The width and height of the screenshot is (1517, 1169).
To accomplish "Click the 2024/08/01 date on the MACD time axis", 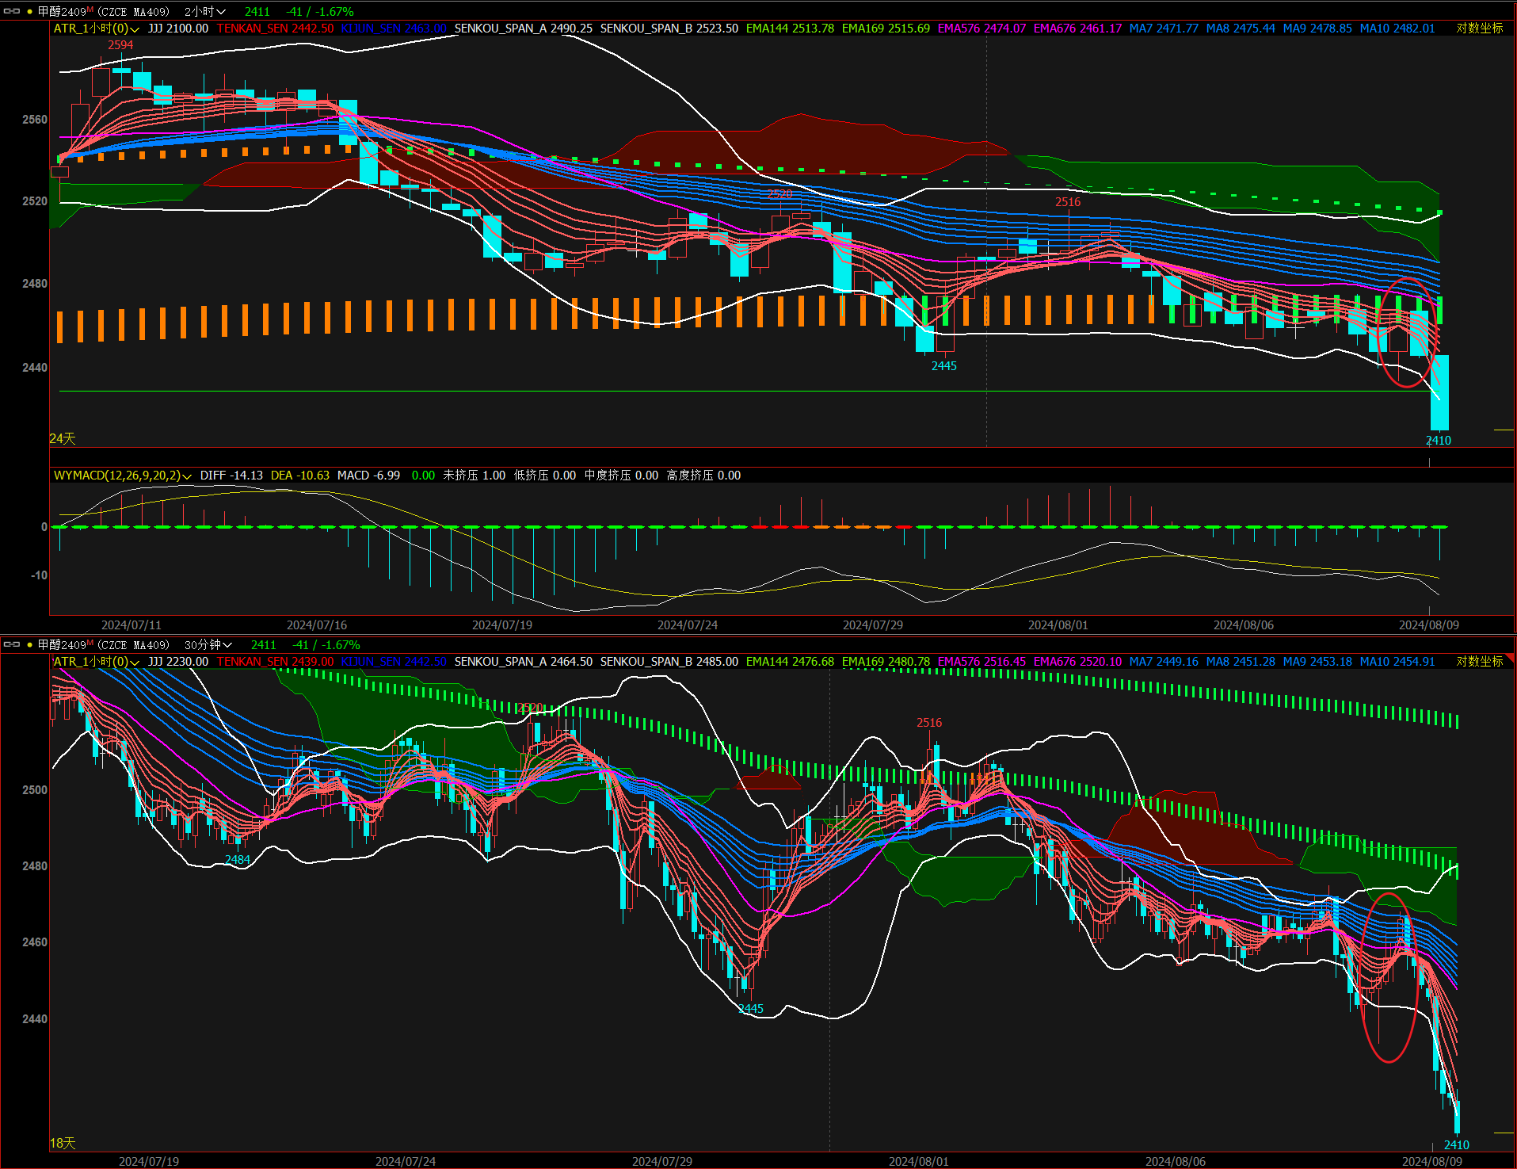I will (1058, 625).
